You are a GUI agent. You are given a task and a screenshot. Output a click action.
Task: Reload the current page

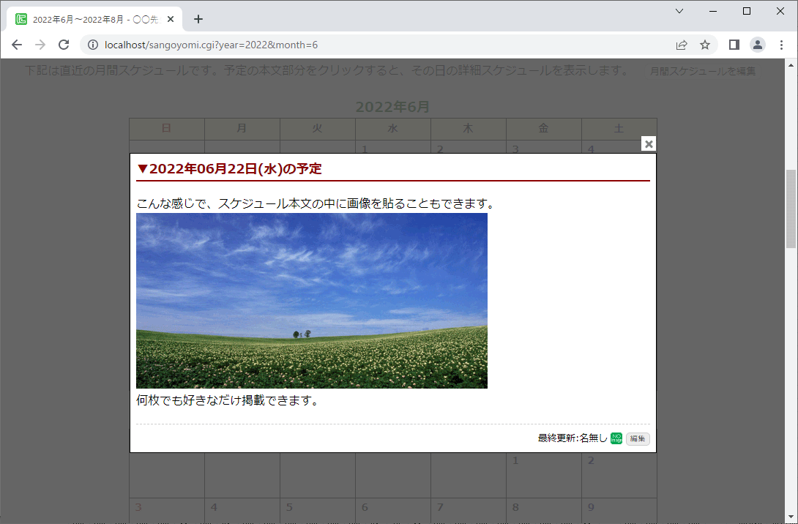point(64,45)
